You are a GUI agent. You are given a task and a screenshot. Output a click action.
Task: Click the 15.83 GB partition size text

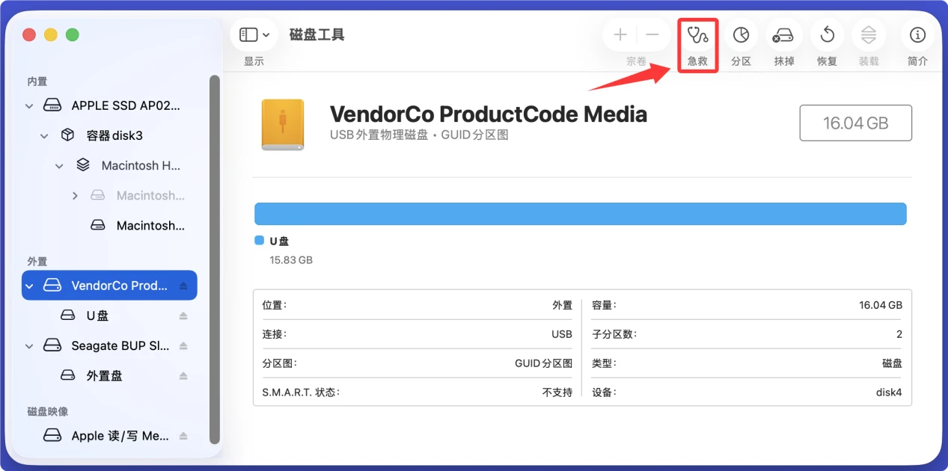click(291, 260)
